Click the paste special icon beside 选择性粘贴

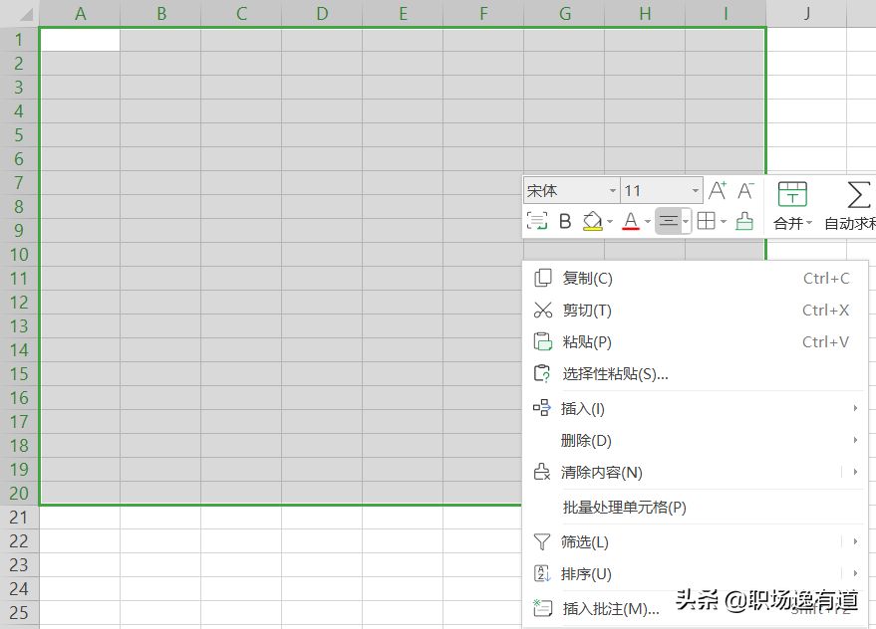coord(542,373)
